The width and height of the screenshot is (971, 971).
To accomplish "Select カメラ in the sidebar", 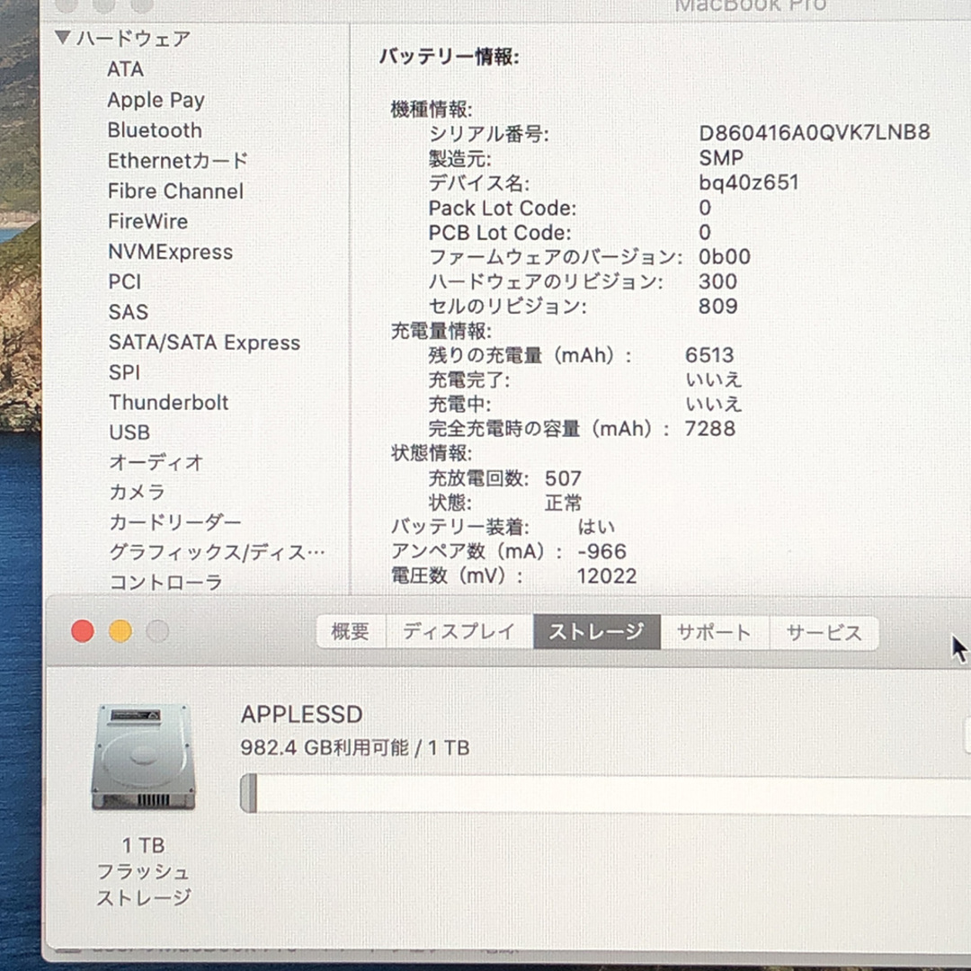I will click(x=137, y=492).
